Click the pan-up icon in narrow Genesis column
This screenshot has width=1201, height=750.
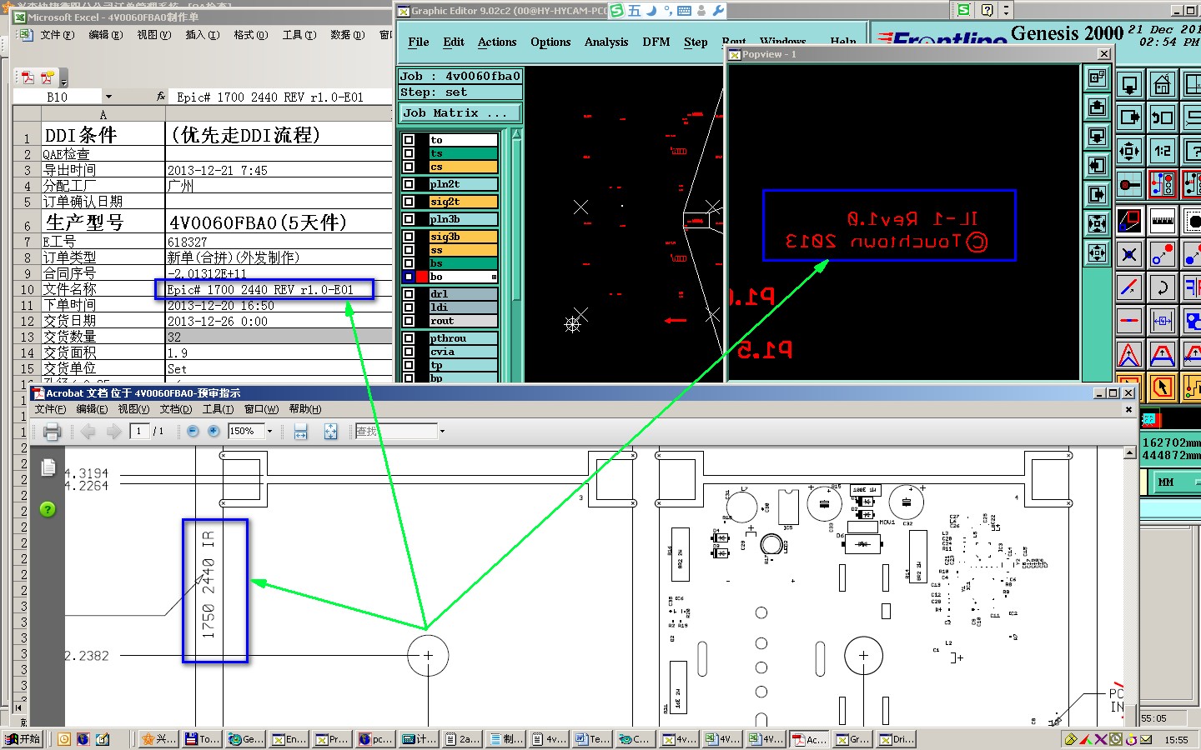1097,107
